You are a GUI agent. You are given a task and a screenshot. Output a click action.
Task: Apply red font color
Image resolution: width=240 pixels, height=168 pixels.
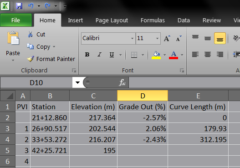tap(174, 55)
